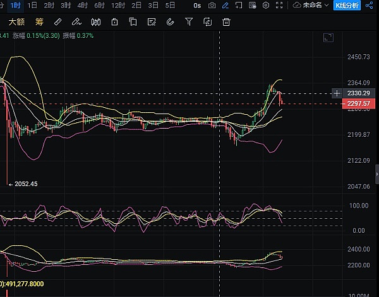Screen dimensions: 379x297
Task: Click the camera screenshot icon
Action: coord(212,5)
